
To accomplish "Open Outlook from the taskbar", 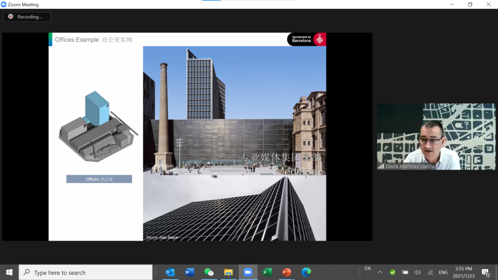I will (170, 272).
